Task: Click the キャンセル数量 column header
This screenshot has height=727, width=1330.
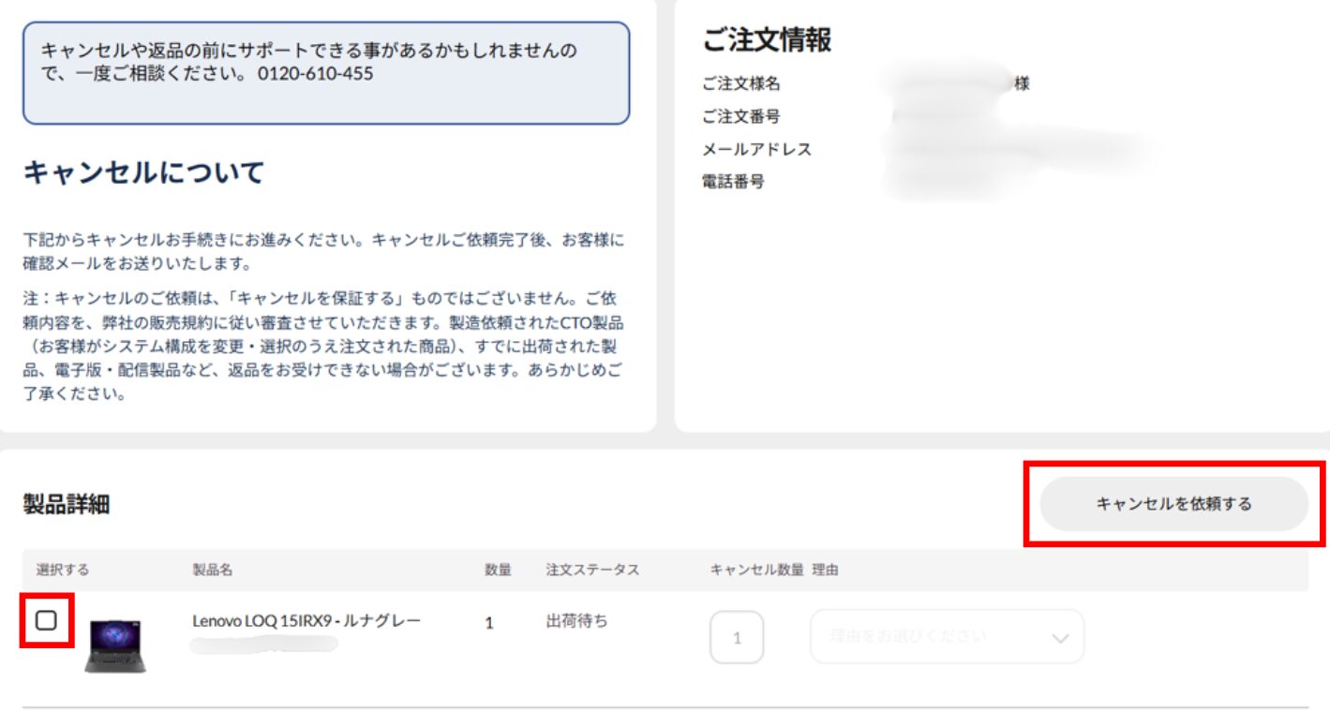Action: click(x=756, y=570)
